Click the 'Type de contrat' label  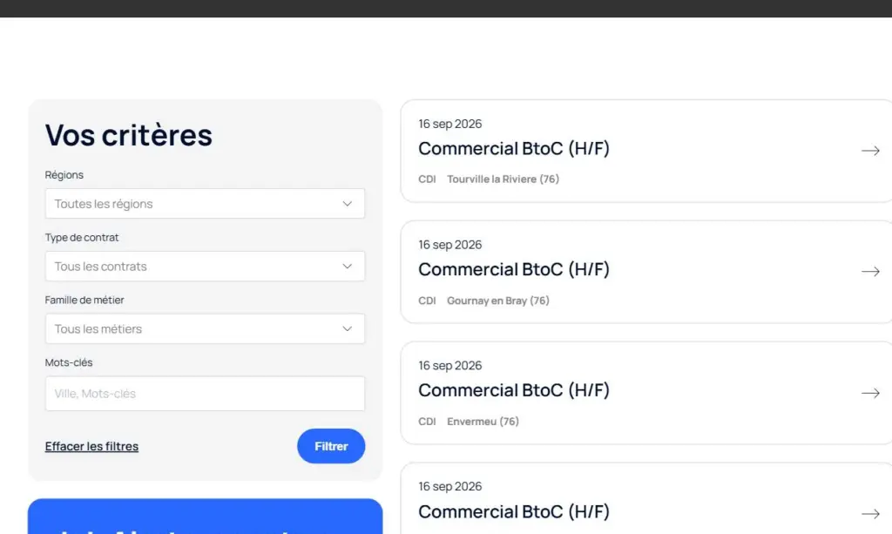pyautogui.click(x=82, y=237)
